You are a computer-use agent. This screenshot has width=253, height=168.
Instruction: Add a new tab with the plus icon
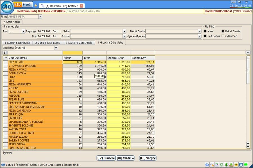36,6
